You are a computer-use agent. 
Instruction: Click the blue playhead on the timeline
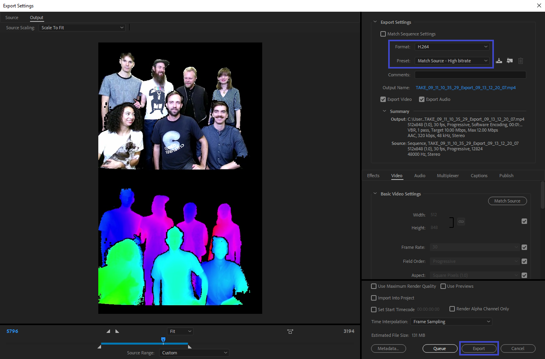(x=163, y=340)
